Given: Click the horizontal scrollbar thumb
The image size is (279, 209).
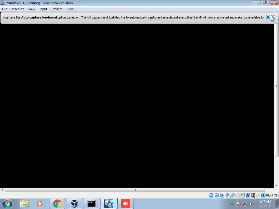Looking at the screenshot, I should (135, 190).
